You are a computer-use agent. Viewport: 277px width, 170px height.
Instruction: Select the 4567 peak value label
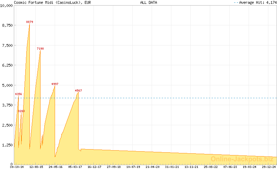pos(78,91)
